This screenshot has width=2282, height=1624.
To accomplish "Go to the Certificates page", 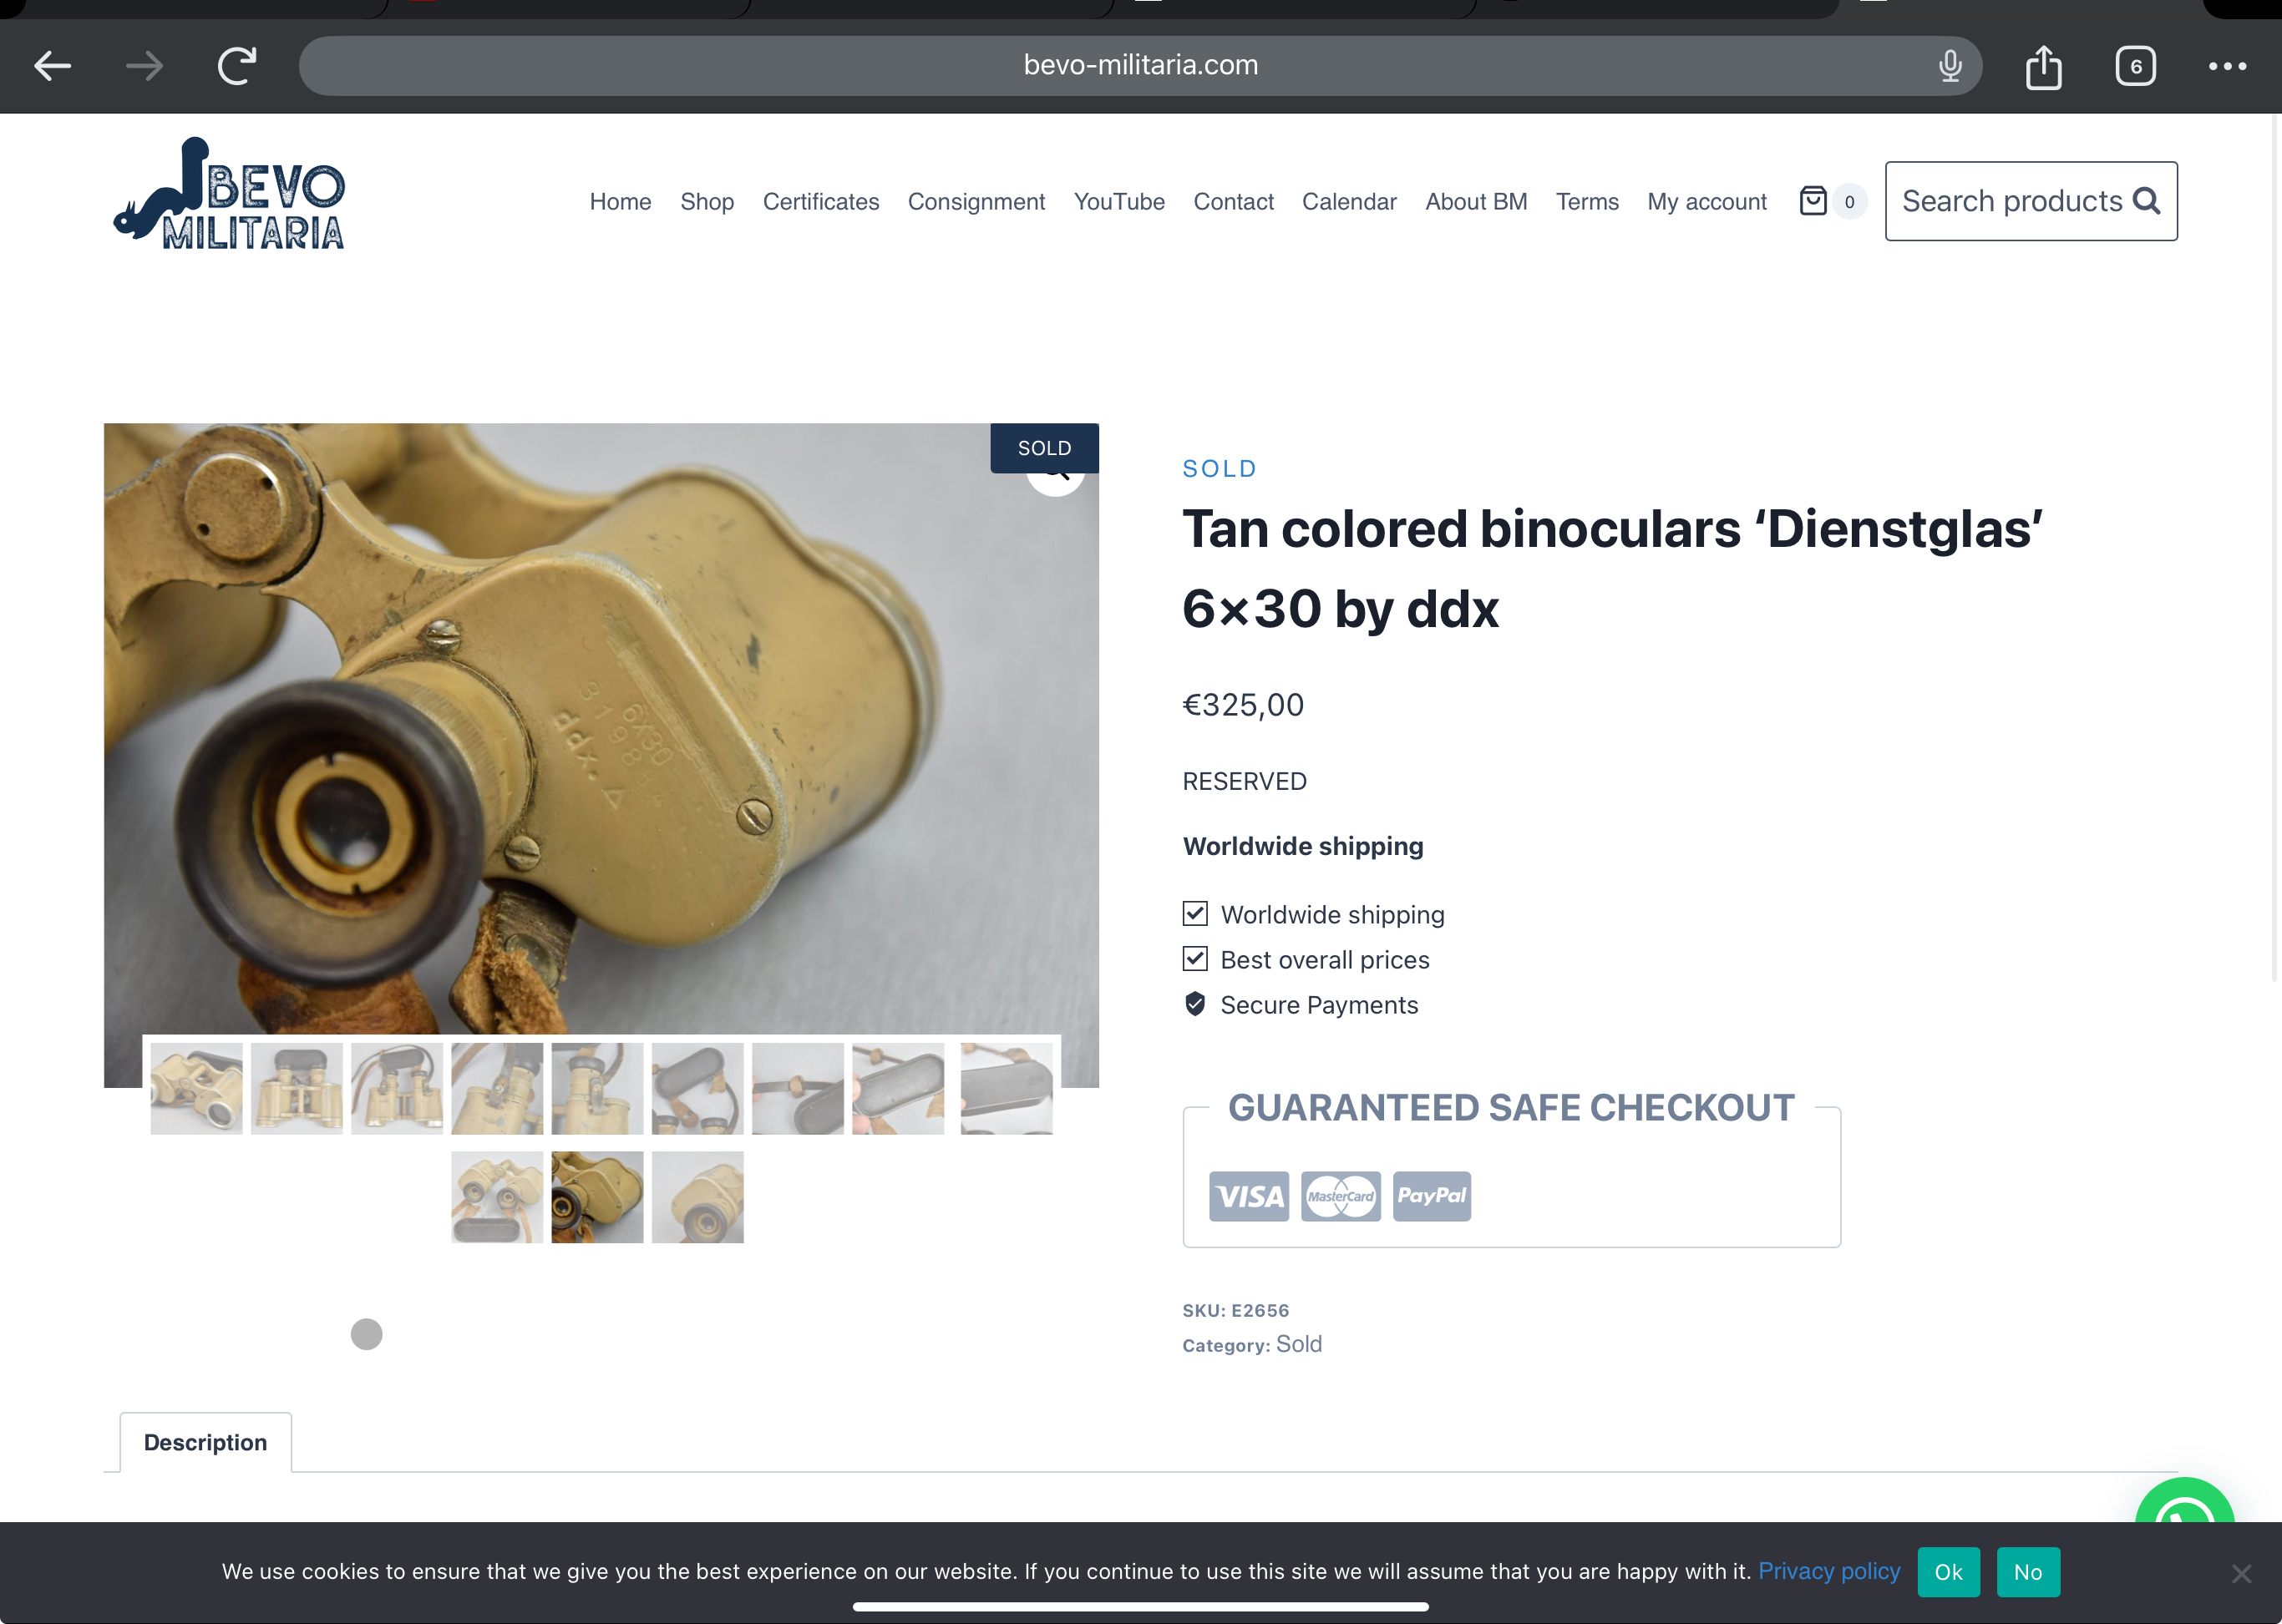I will (820, 202).
